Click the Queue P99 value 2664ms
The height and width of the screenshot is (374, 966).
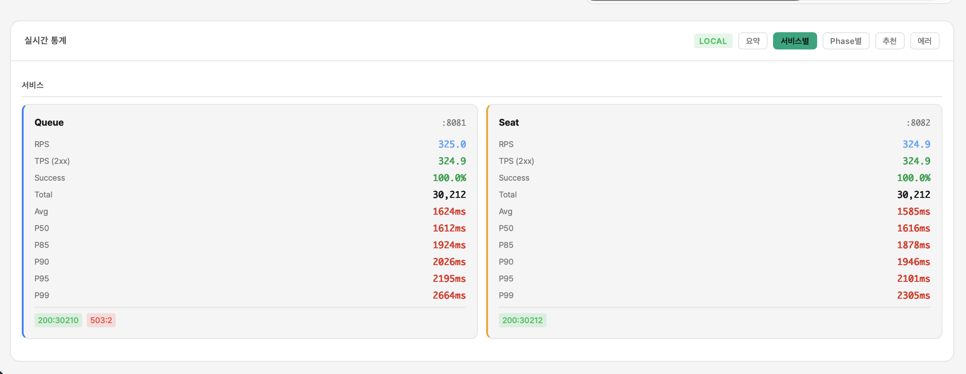[x=449, y=295]
